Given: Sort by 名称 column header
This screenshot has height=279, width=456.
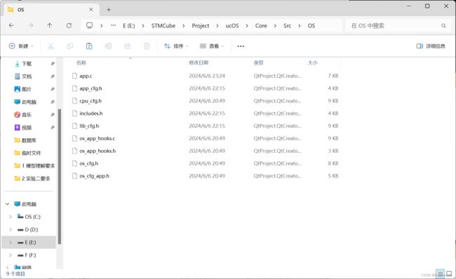Looking at the screenshot, I should (x=81, y=62).
